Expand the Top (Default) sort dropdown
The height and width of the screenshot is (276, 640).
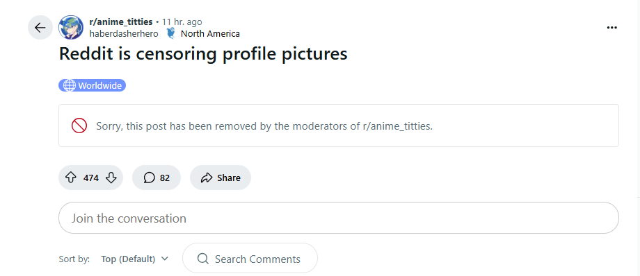coord(135,259)
